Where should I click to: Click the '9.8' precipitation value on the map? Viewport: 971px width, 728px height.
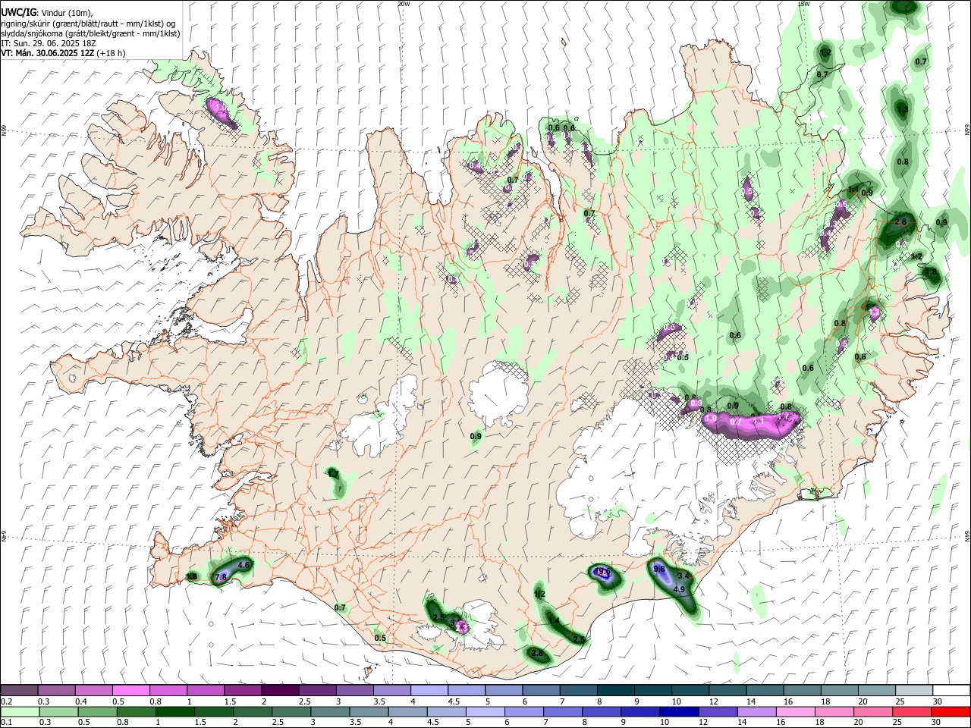coord(658,570)
